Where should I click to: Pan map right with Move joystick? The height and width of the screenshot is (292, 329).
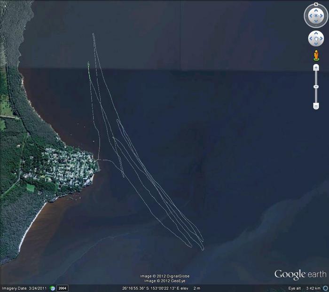[321, 39]
